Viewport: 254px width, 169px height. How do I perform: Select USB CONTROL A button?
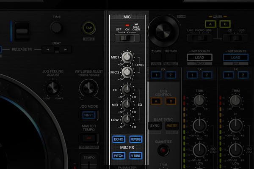(x=156, y=101)
